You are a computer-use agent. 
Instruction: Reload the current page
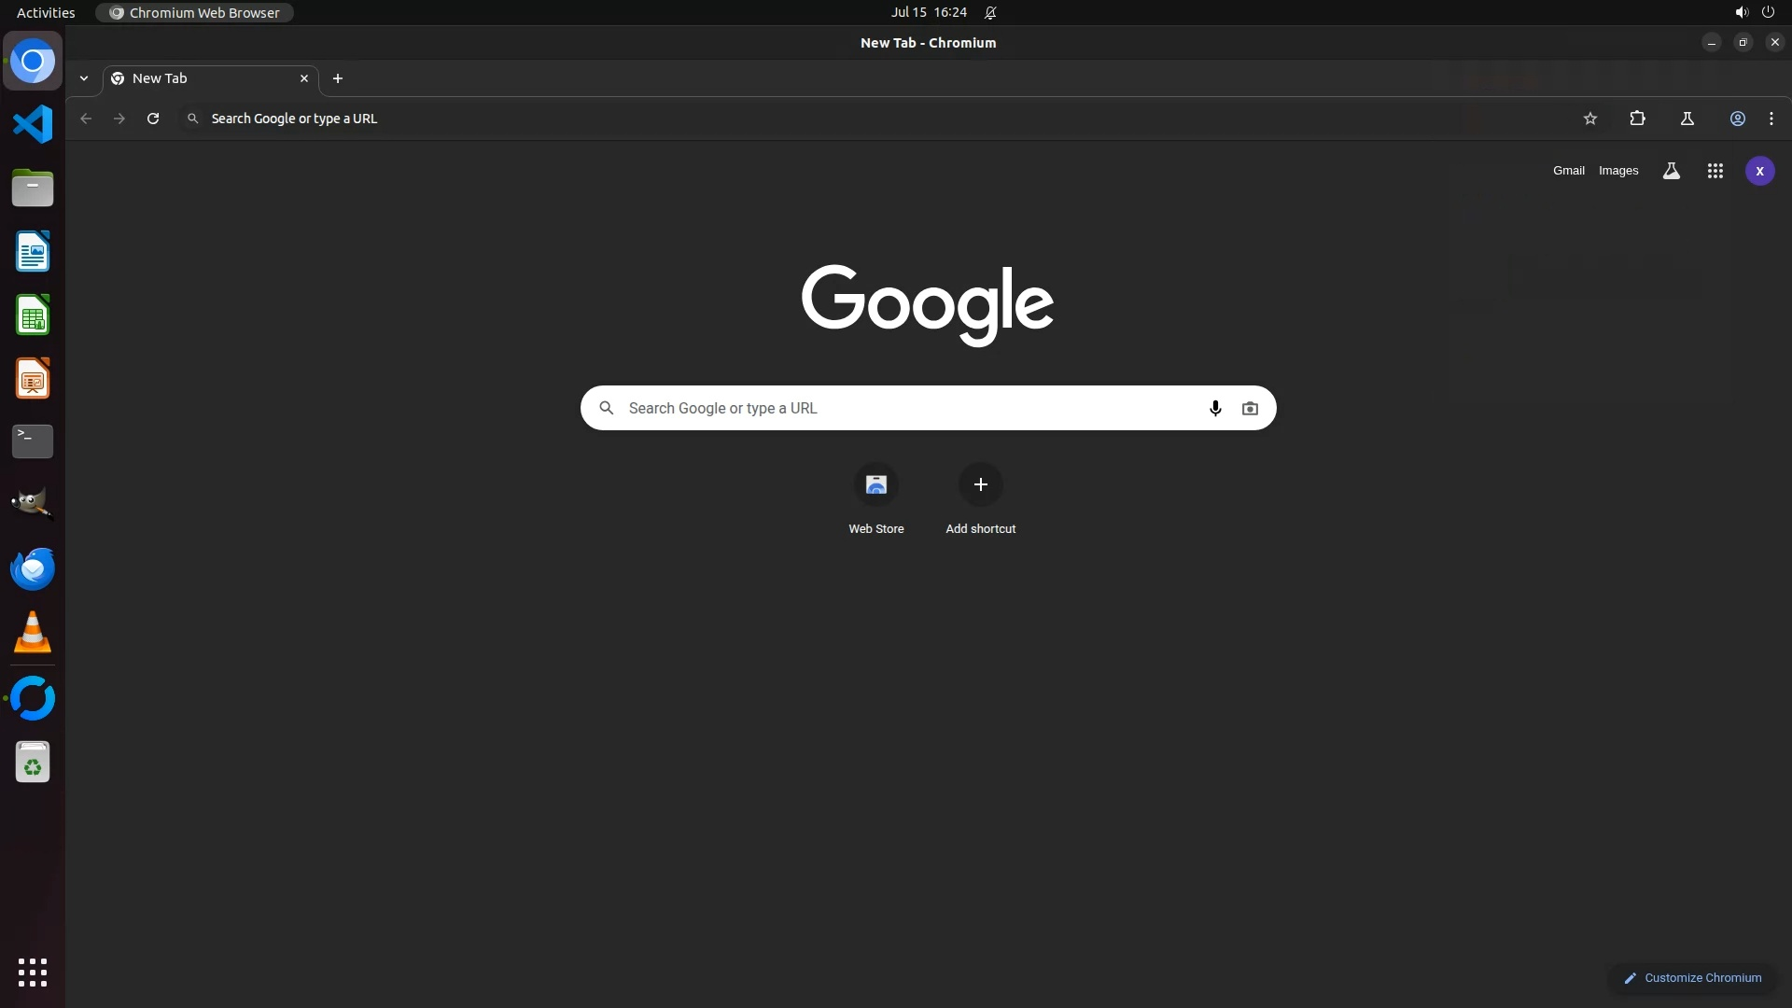pos(153,119)
